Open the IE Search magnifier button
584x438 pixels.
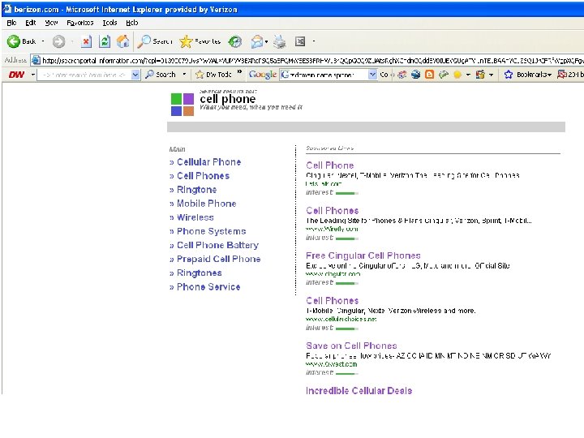[155, 41]
